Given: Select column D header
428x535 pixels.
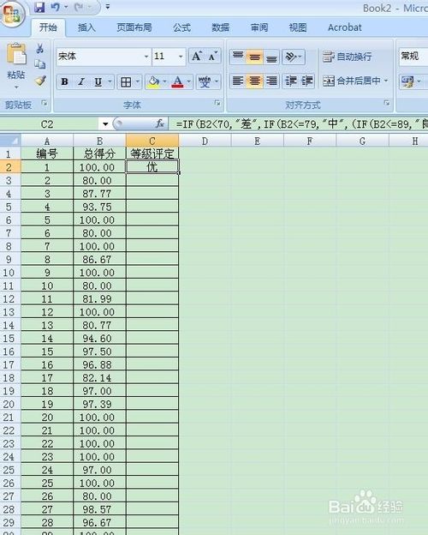Looking at the screenshot, I should pos(205,141).
